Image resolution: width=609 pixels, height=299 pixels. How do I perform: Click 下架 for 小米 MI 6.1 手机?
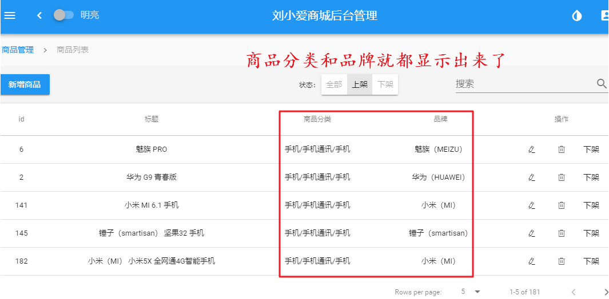point(591,205)
